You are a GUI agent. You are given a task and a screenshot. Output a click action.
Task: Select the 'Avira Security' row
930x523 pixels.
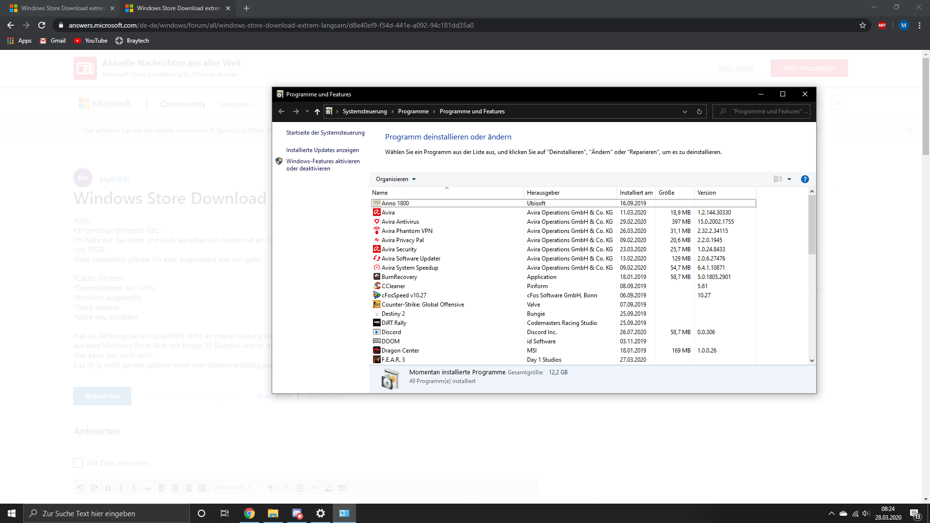pos(563,249)
